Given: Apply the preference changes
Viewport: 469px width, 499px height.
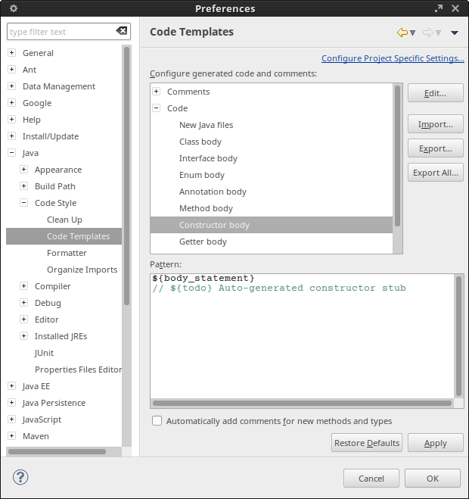Looking at the screenshot, I should [435, 443].
